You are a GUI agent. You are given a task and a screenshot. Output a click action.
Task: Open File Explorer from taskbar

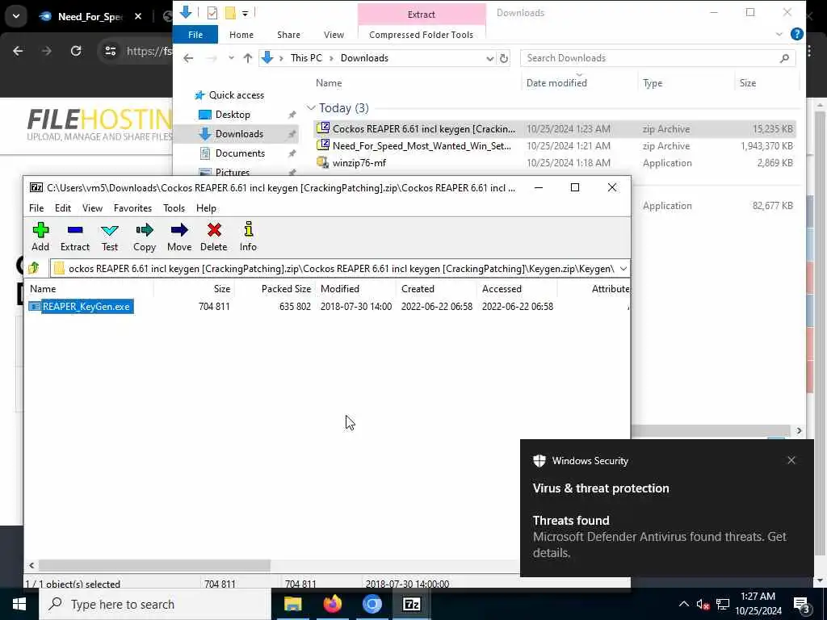(x=292, y=604)
